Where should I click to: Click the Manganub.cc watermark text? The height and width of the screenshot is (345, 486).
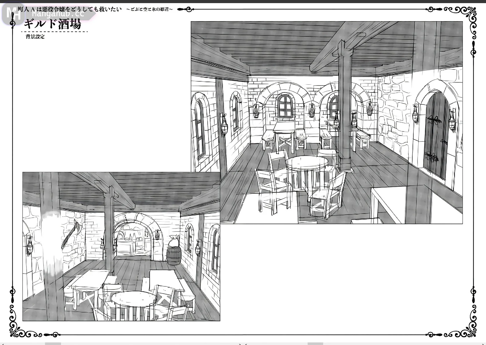pyautogui.click(x=57, y=14)
